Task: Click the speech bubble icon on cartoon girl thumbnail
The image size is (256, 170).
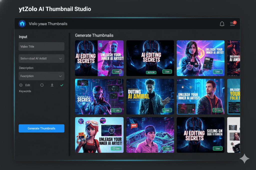Action: [80, 121]
